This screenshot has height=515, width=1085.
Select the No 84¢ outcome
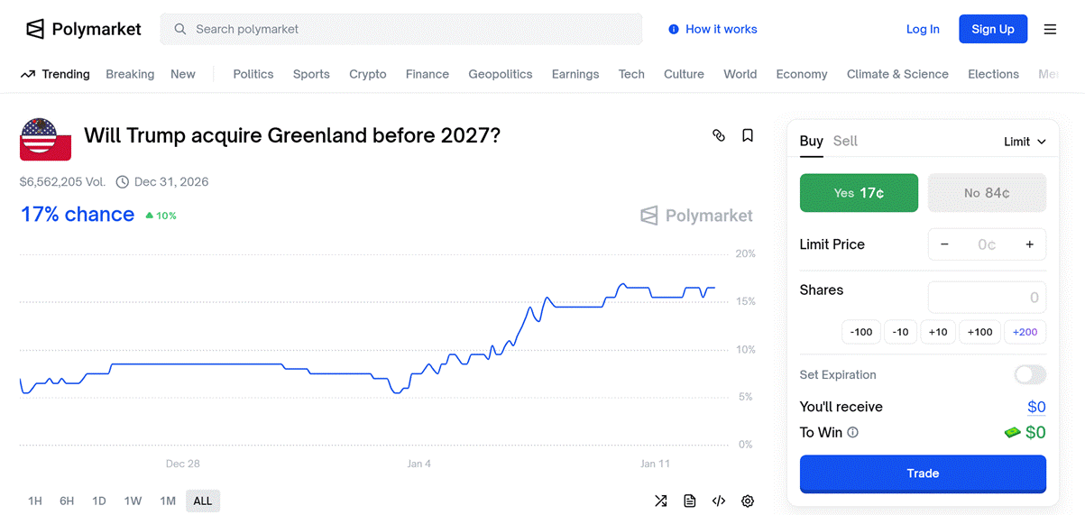(987, 193)
